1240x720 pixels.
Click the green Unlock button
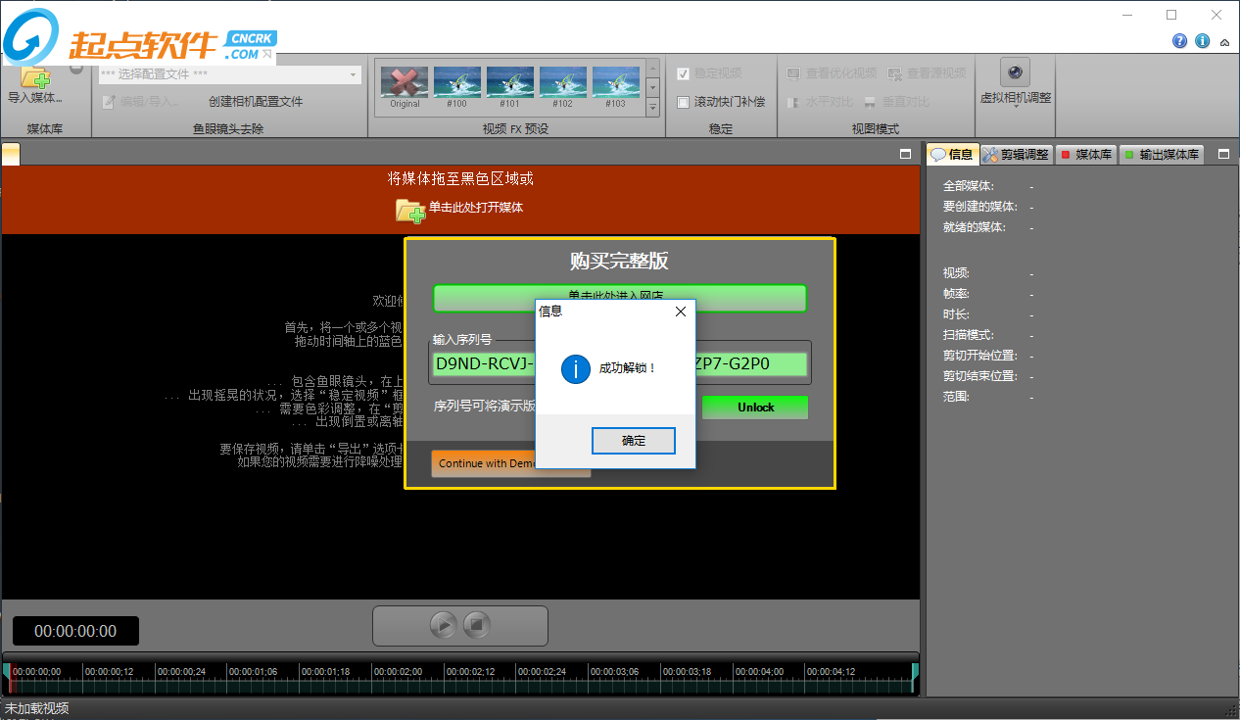point(755,408)
